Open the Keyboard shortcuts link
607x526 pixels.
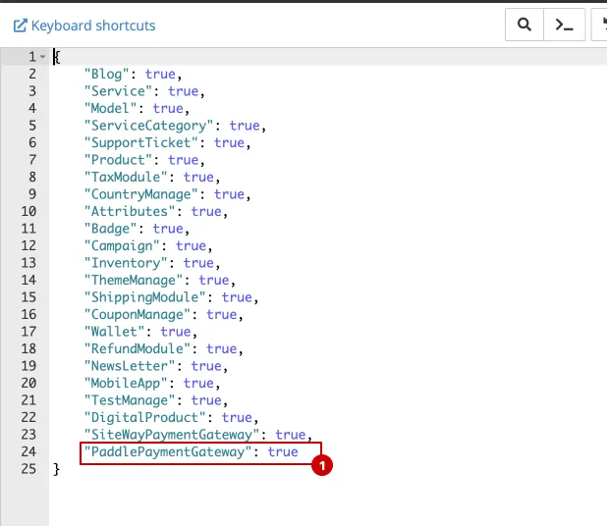coord(84,26)
